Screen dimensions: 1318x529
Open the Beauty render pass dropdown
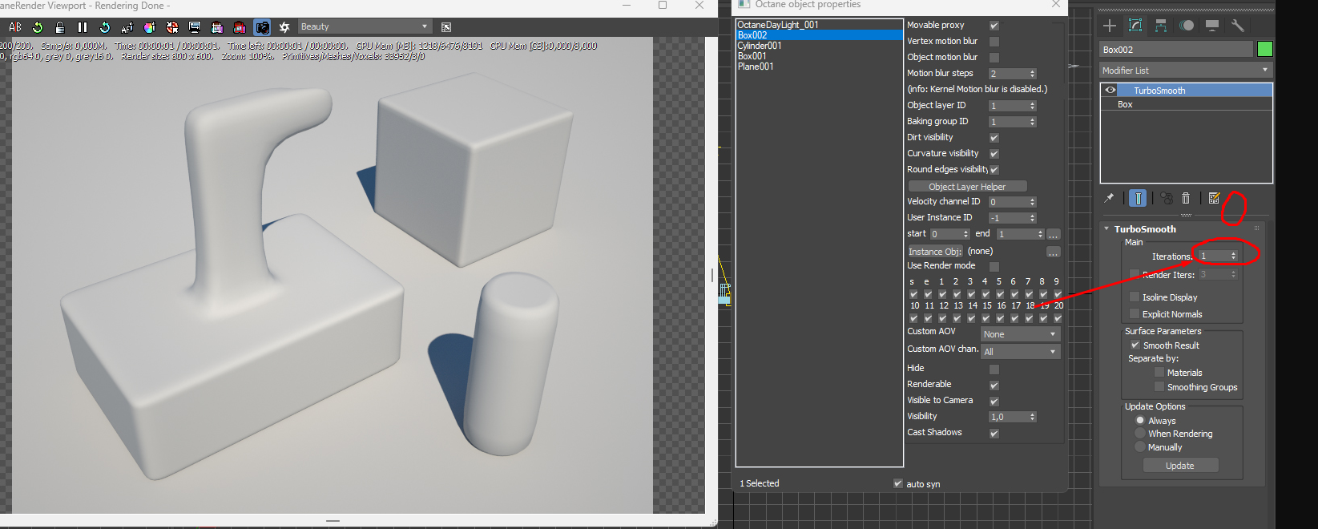click(x=365, y=26)
